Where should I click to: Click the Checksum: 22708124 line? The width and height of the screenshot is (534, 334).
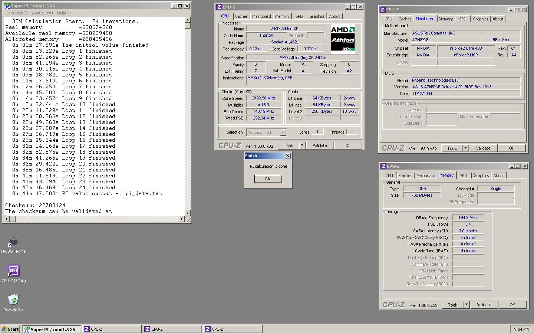click(x=35, y=205)
